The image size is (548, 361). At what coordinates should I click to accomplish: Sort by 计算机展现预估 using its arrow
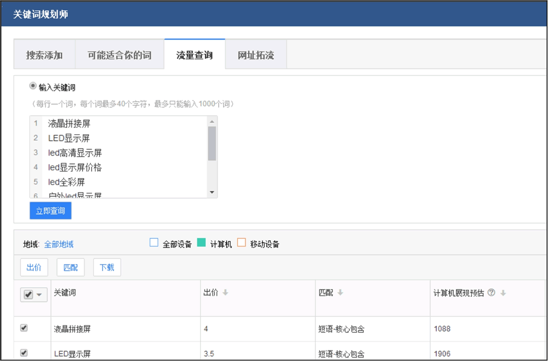coord(503,293)
